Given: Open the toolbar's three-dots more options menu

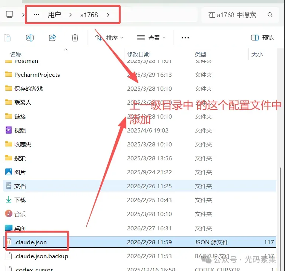Looking at the screenshot, I should (185, 38).
